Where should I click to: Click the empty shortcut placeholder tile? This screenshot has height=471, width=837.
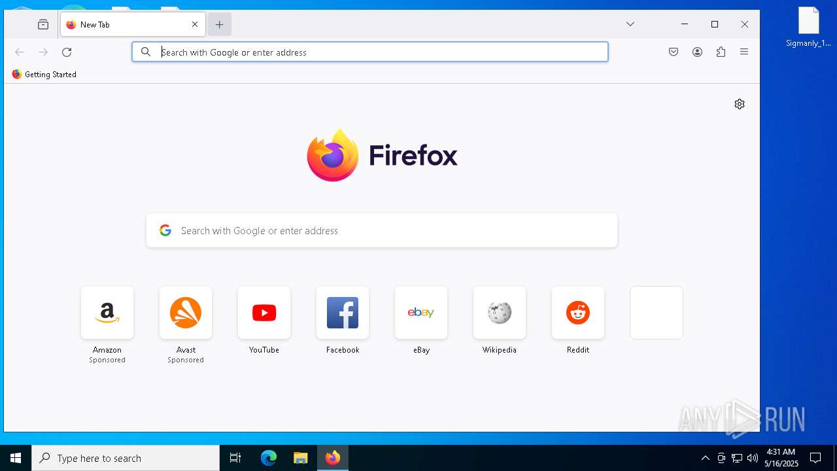[x=657, y=313]
